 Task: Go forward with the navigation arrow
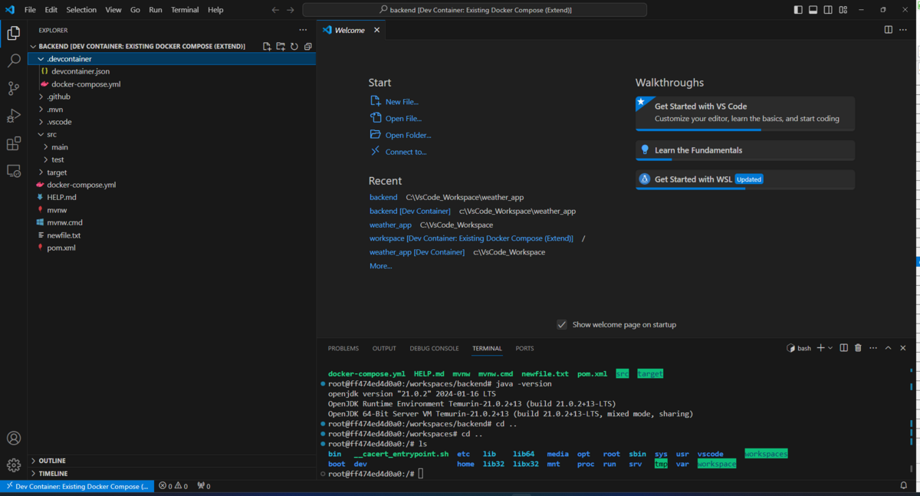click(x=291, y=10)
